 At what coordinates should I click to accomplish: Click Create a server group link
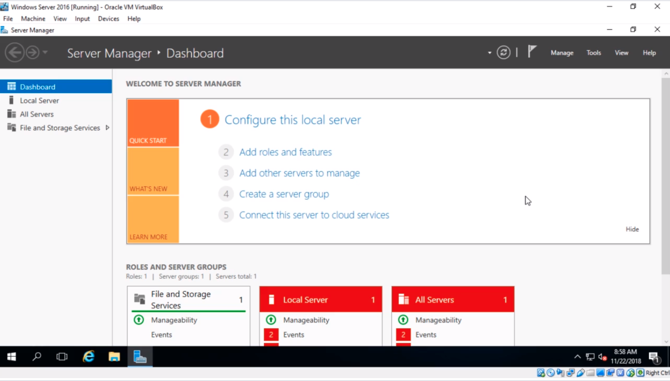(x=284, y=194)
